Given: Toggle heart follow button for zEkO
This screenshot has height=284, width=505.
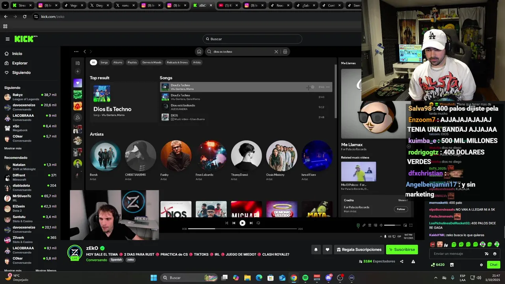Looking at the screenshot, I should click(327, 249).
